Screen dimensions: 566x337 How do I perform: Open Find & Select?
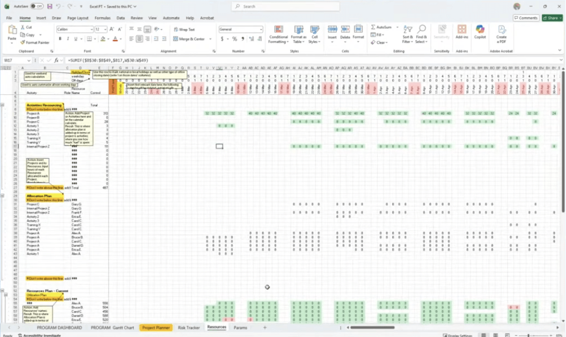(421, 35)
